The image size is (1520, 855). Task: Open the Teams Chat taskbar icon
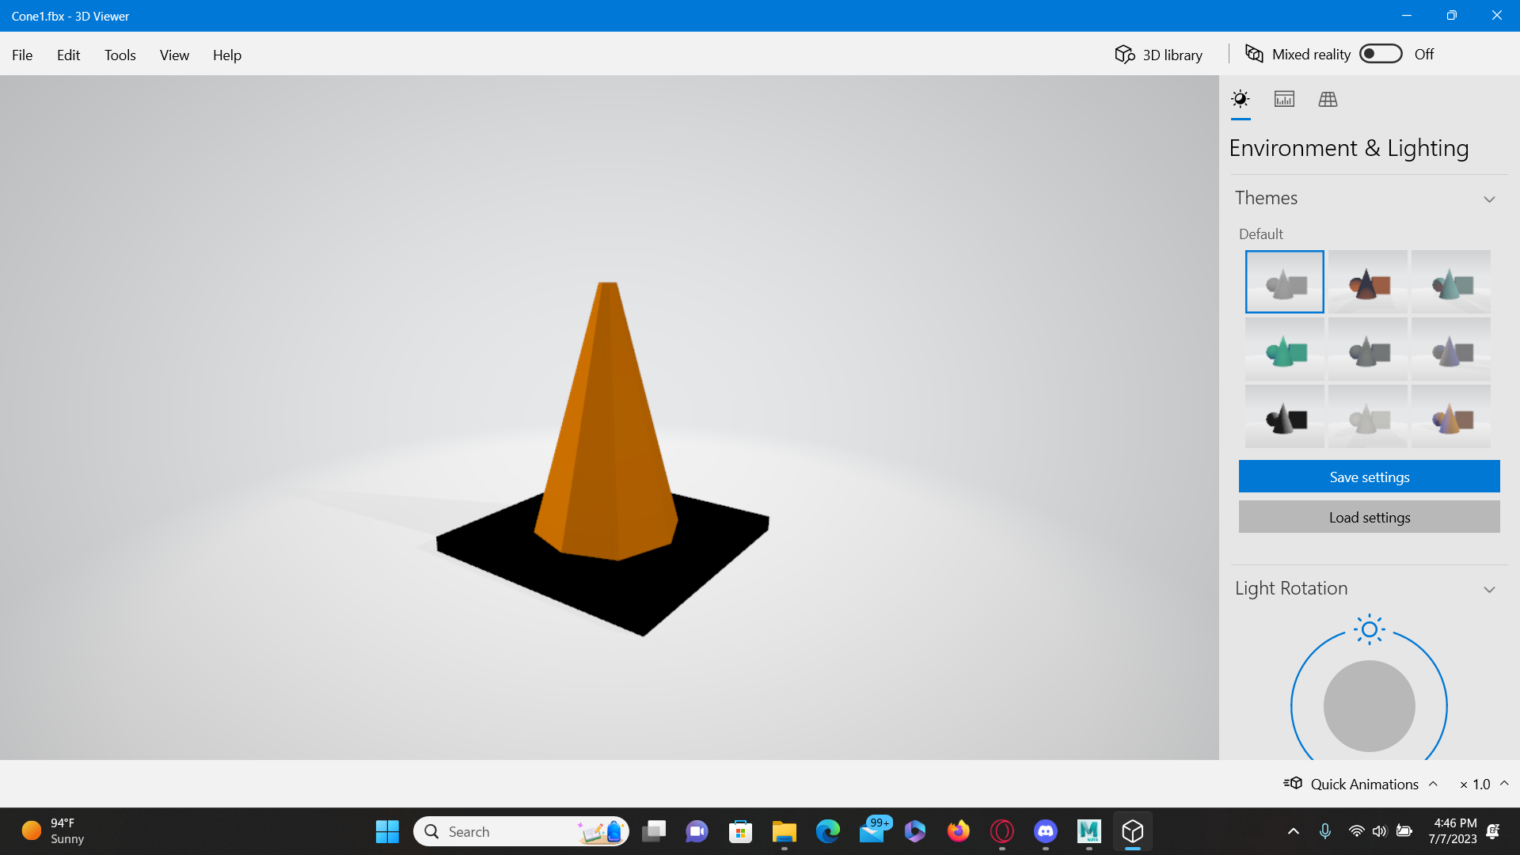click(697, 831)
